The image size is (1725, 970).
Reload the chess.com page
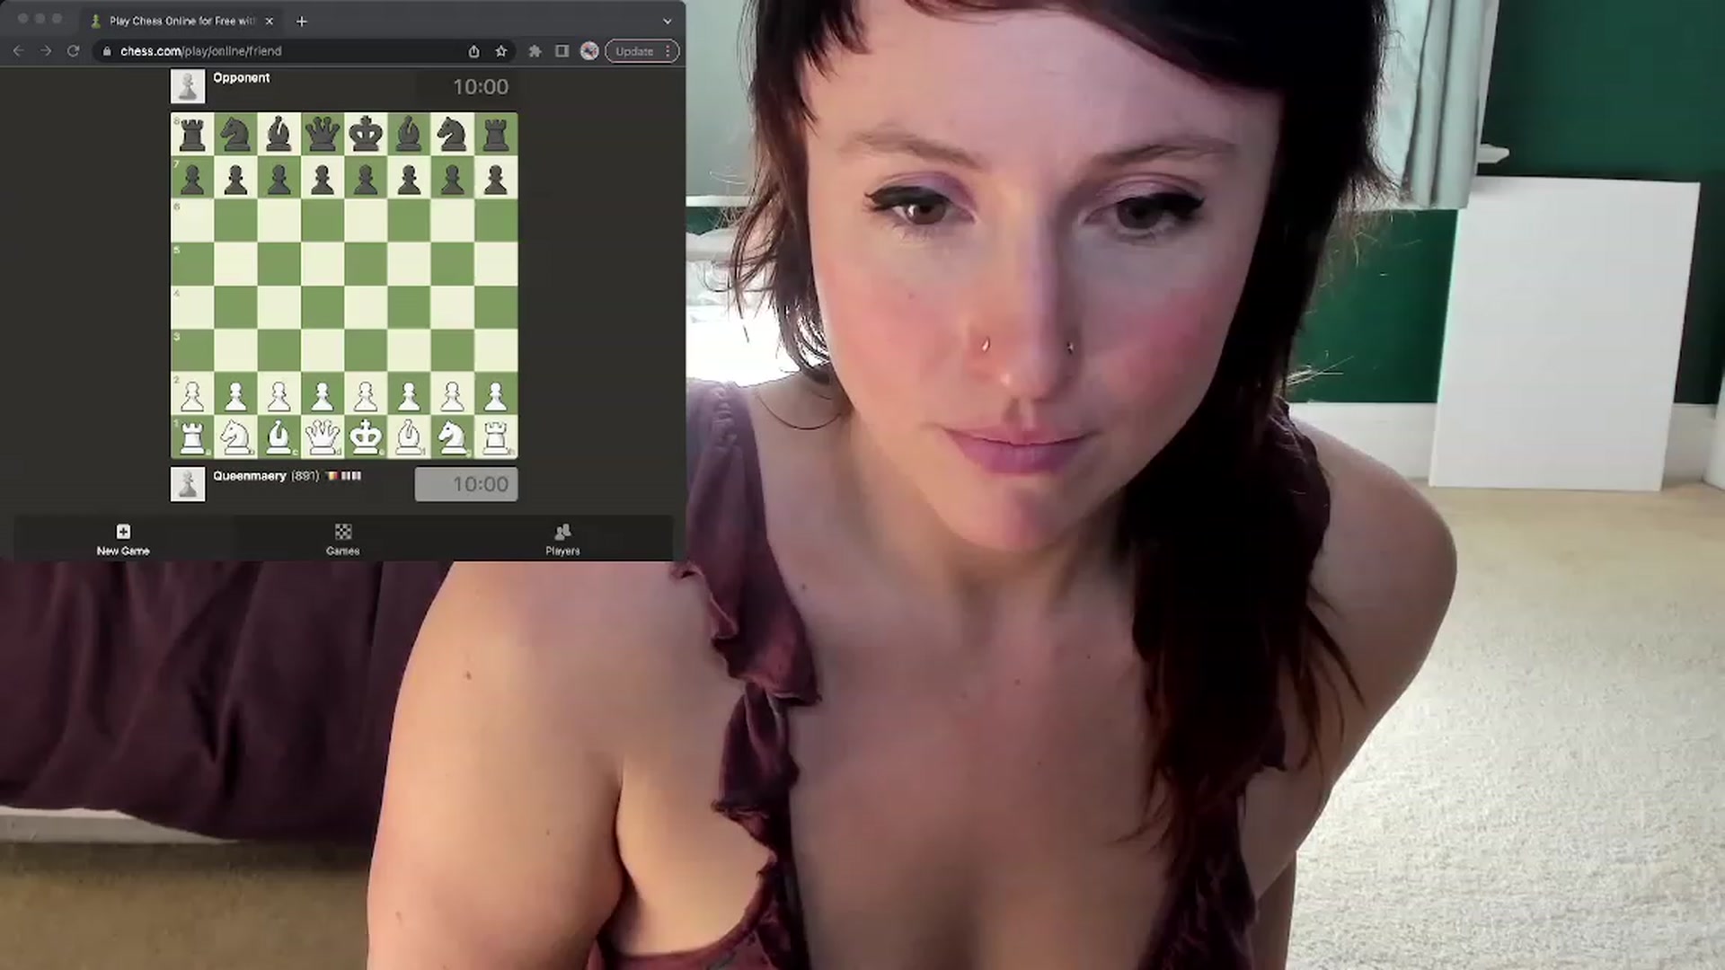pos(74,51)
